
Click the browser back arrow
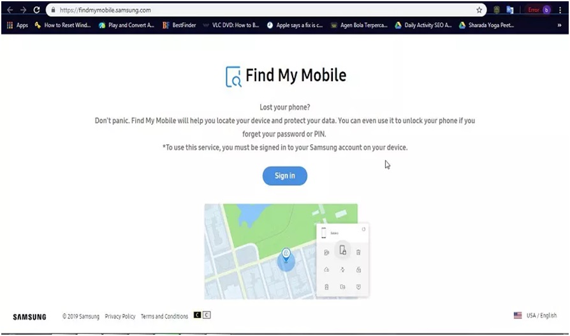[10, 10]
